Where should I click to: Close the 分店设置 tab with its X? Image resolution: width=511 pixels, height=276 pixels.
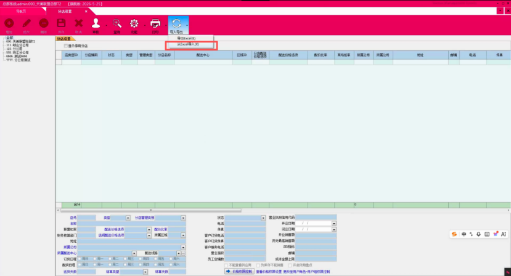click(86, 12)
